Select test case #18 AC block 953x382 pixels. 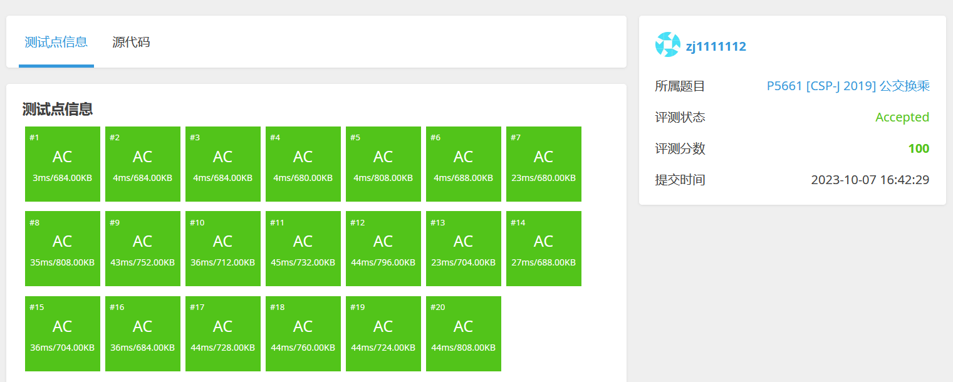point(303,334)
